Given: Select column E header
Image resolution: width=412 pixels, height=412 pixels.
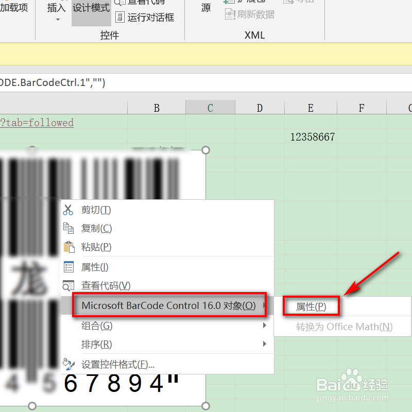Looking at the screenshot, I should coord(311,108).
